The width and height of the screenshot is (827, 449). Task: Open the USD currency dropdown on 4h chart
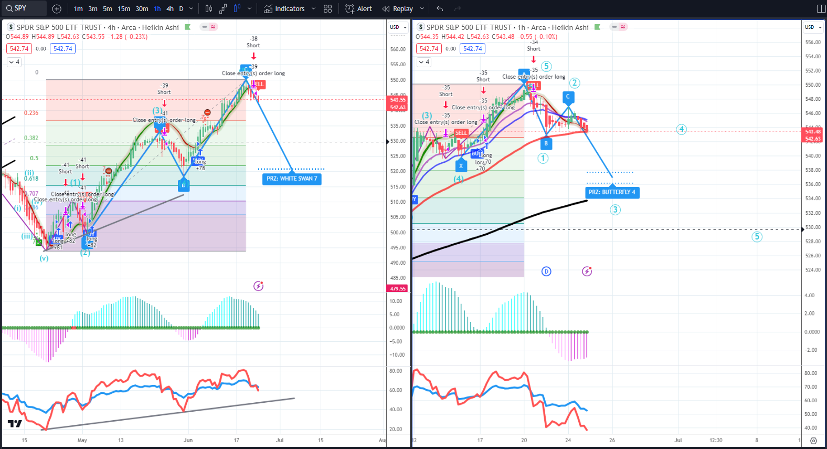398,27
